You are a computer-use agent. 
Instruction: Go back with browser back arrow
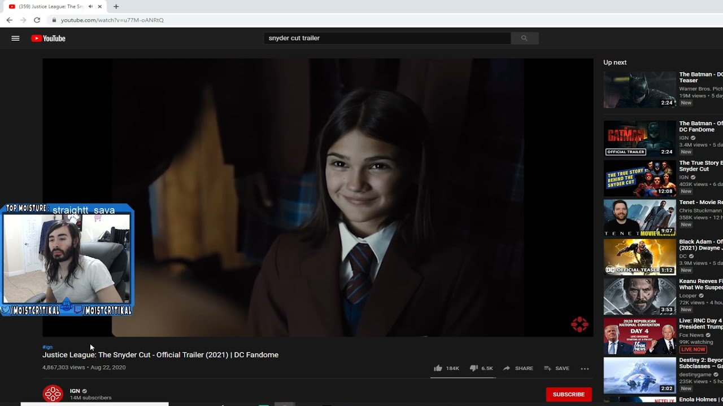point(10,20)
